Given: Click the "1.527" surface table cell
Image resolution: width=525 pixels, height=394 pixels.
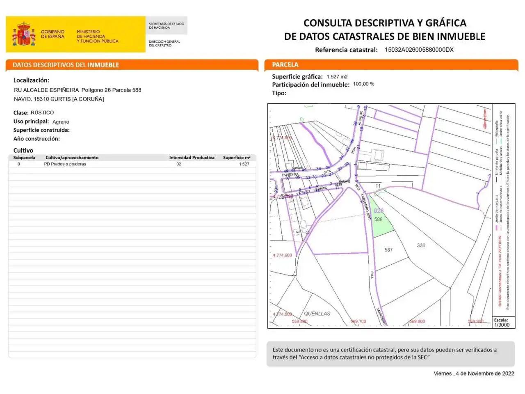Looking at the screenshot, I should (x=244, y=164).
